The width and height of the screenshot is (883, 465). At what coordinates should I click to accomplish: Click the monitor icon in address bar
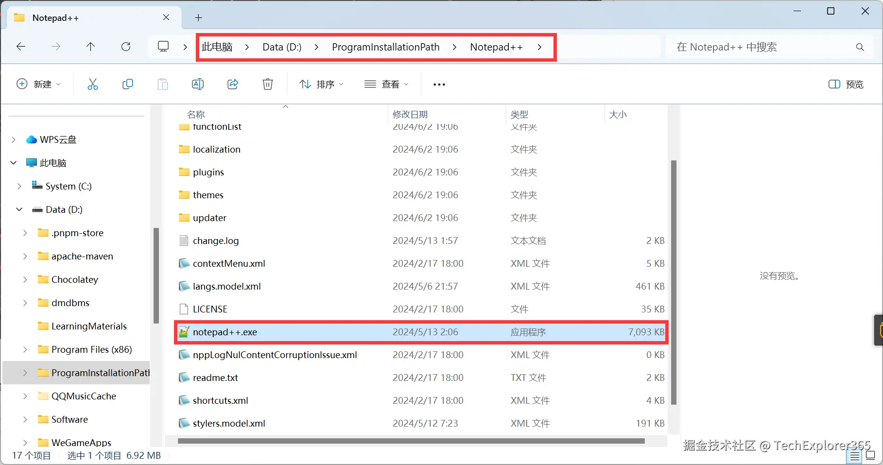pyautogui.click(x=163, y=47)
